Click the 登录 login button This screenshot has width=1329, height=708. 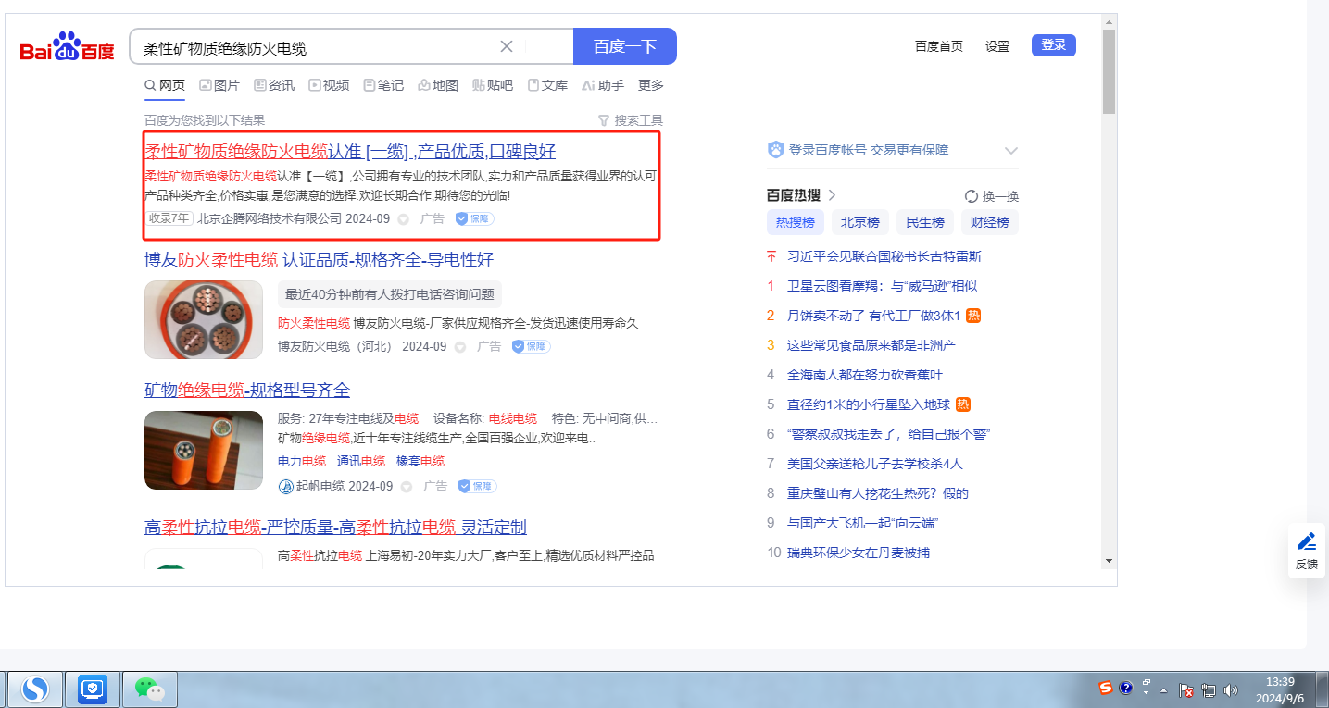click(x=1053, y=45)
